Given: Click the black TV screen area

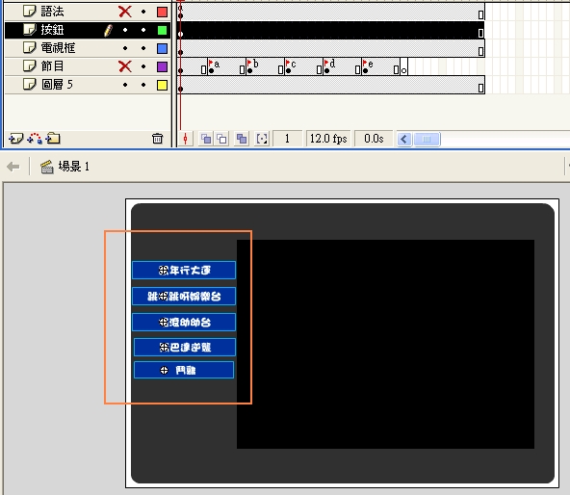Looking at the screenshot, I should 385,344.
